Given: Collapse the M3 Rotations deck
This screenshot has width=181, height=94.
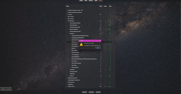Looking at the screenshot, I should [x=67, y=21].
